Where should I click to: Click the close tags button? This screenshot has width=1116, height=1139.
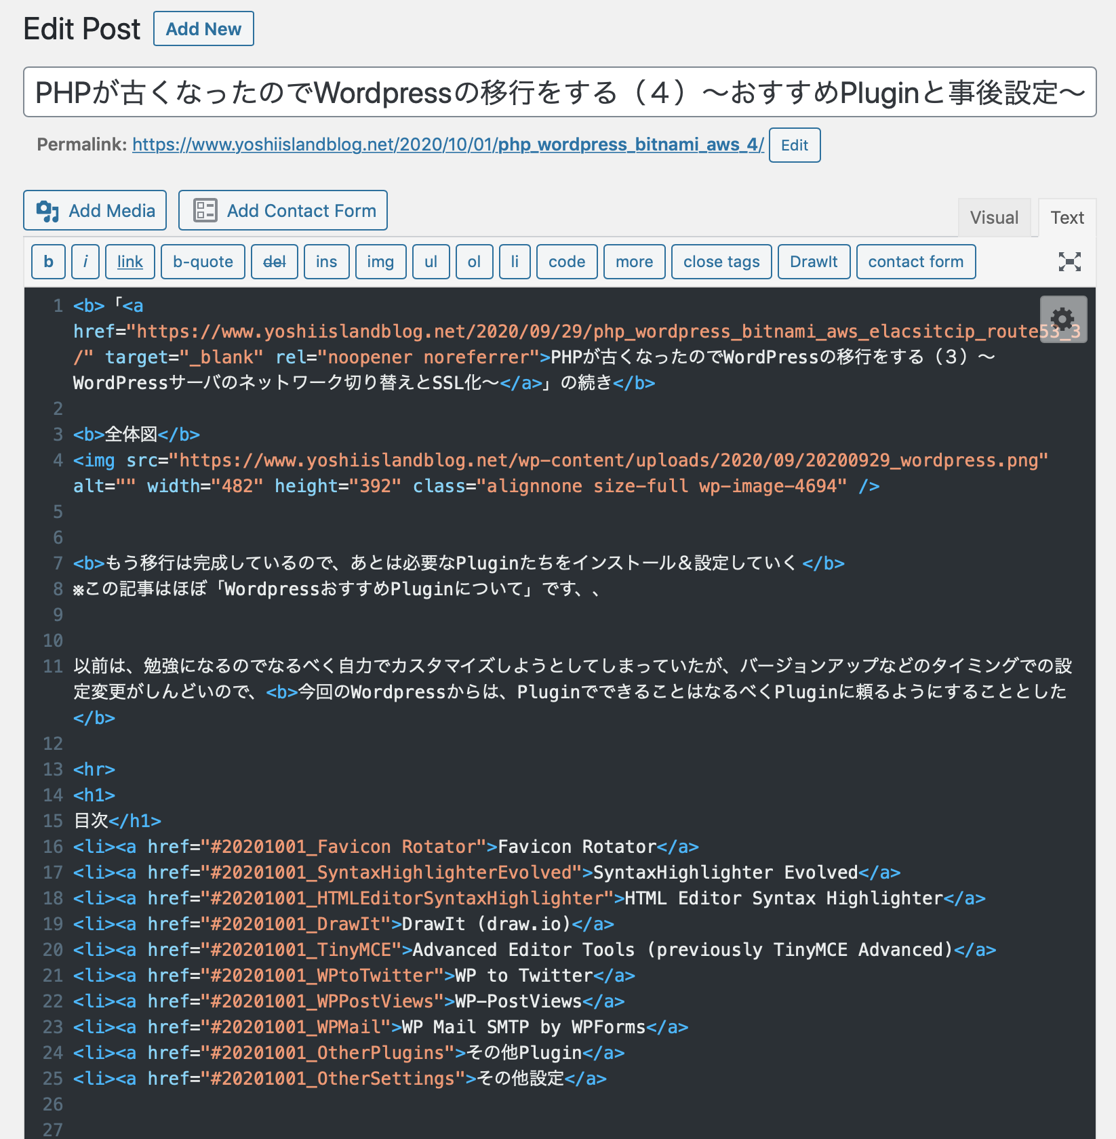pos(722,262)
